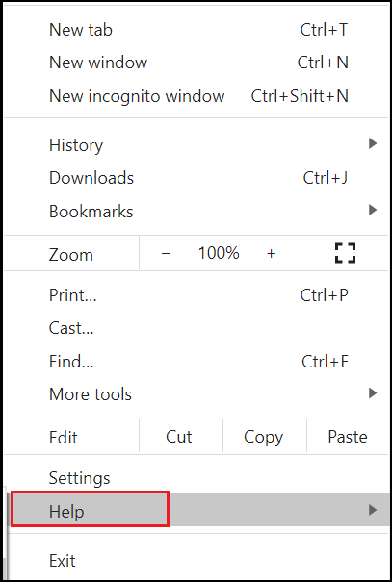The height and width of the screenshot is (582, 392).
Task: Click the Cut button
Action: (x=181, y=437)
